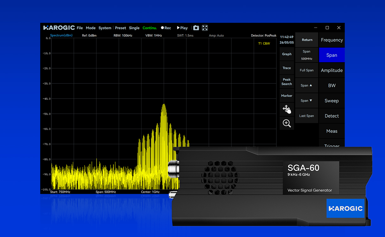Click the Spectrum(dBm) axis label
This screenshot has height=237, width=385.
61,35
